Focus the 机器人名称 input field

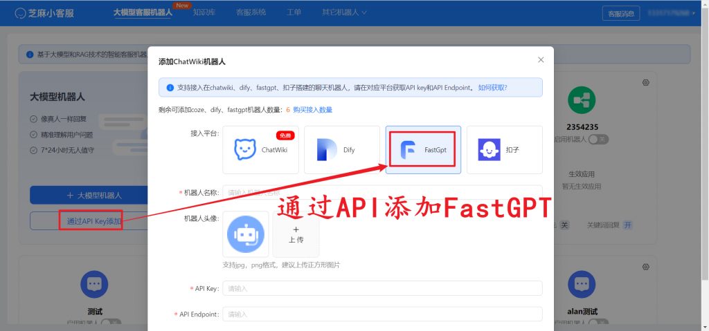pos(382,192)
